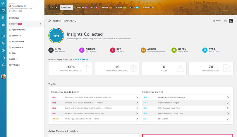Open the user avatar profile picture

(3, 77)
